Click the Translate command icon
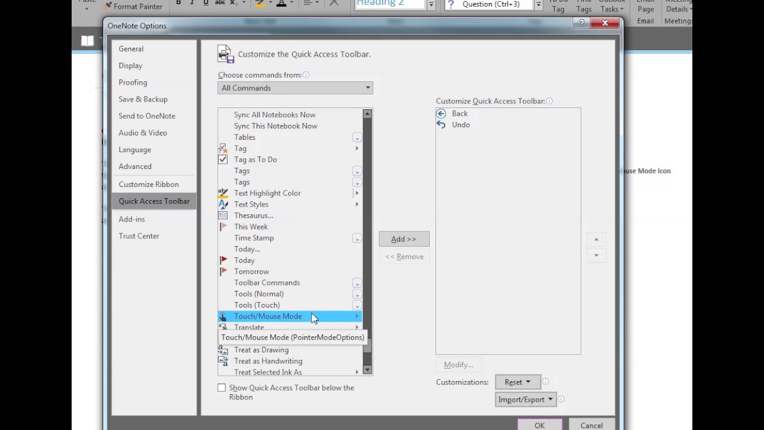Screen dimensions: 764x430 tap(223, 327)
